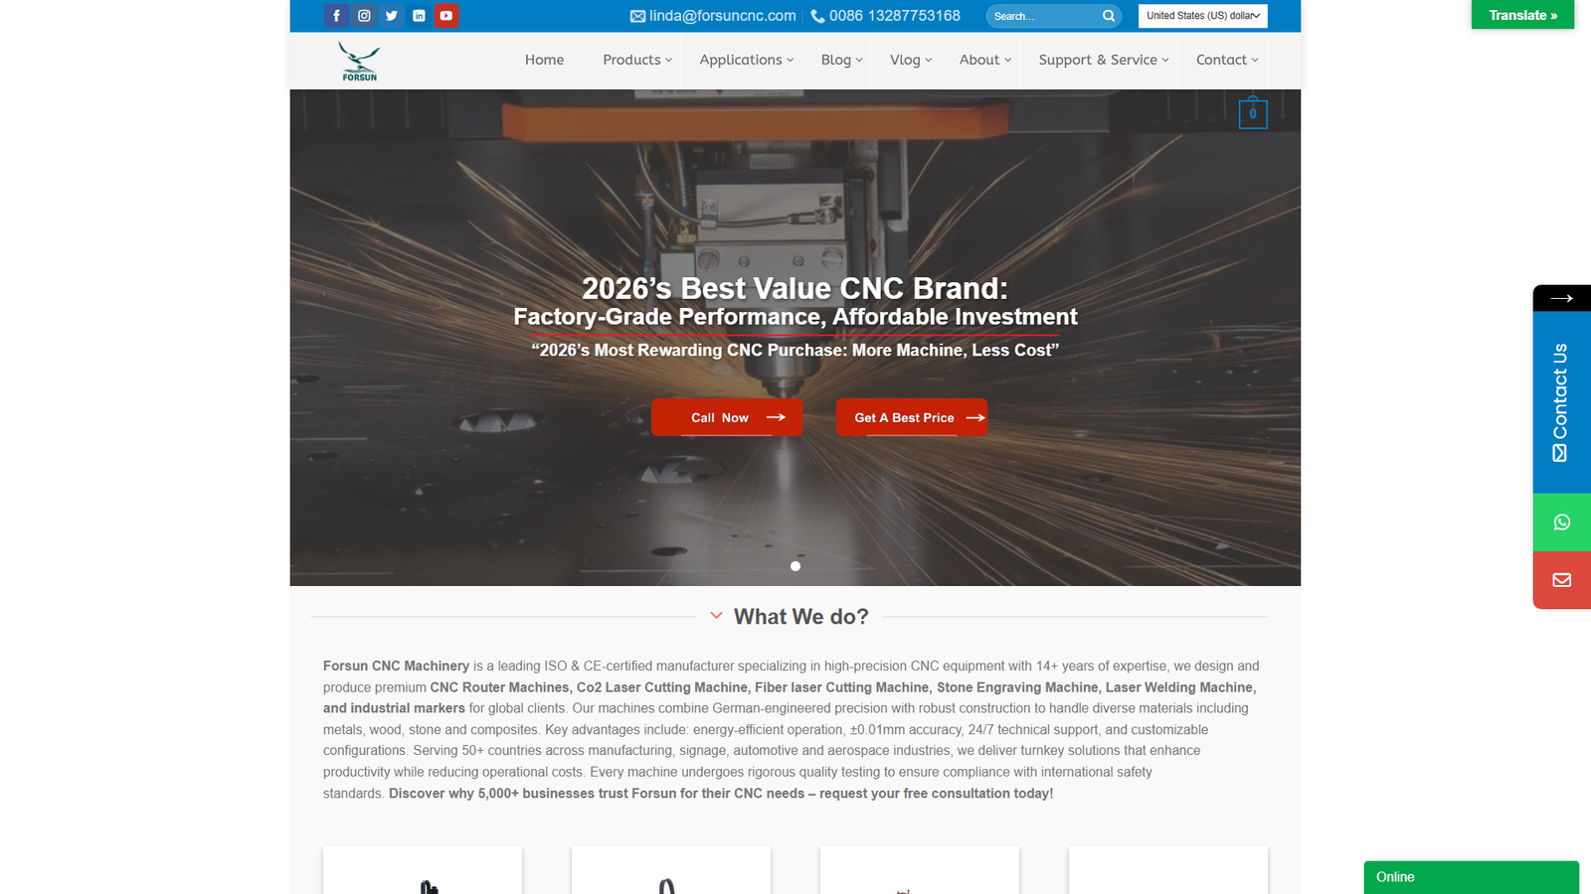Open the YouTube social icon
Screen dimensions: 1591x894
tap(446, 16)
